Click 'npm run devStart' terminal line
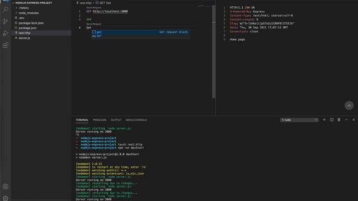This screenshot has width=358, height=201. point(131,147)
